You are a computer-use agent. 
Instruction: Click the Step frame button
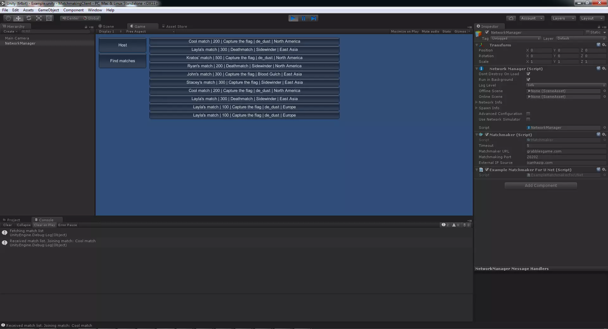tap(313, 18)
